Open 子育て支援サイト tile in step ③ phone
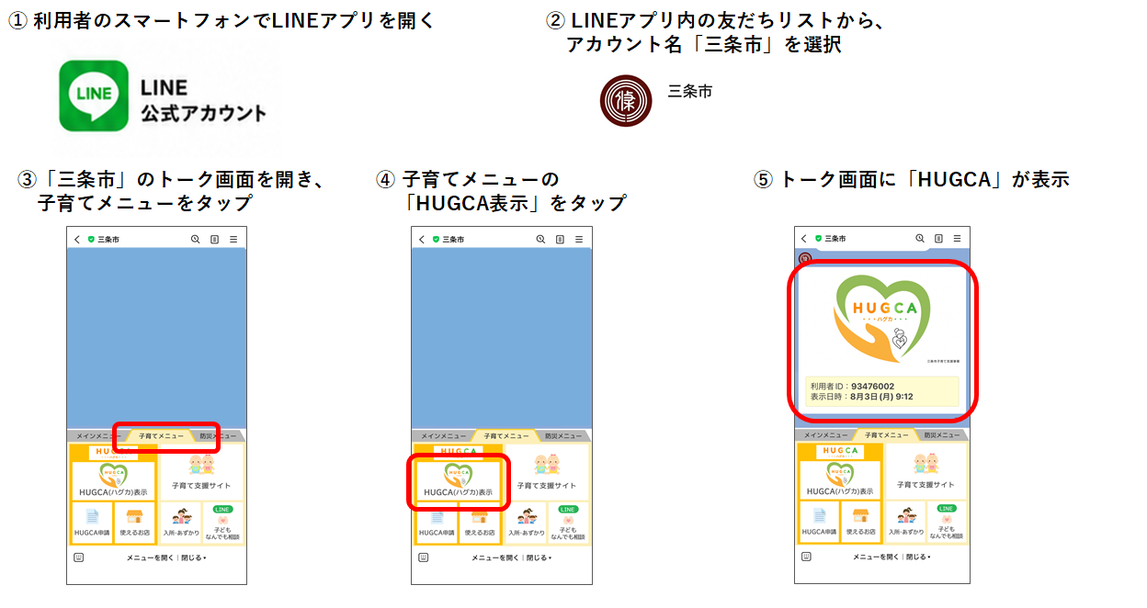 point(201,472)
